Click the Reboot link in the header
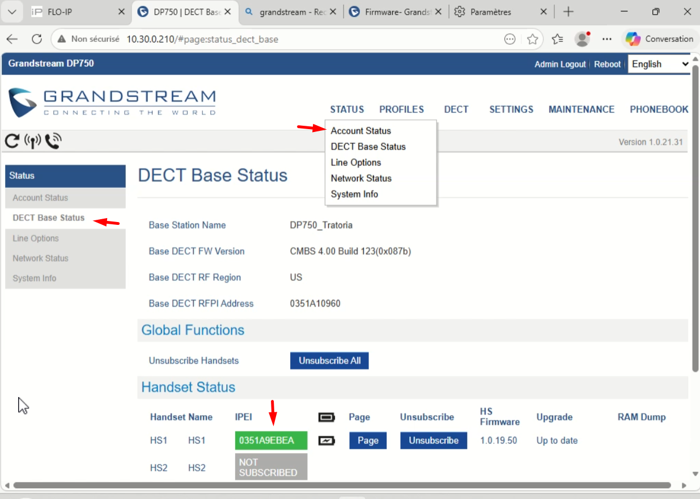This screenshot has height=499, width=700. pos(607,64)
